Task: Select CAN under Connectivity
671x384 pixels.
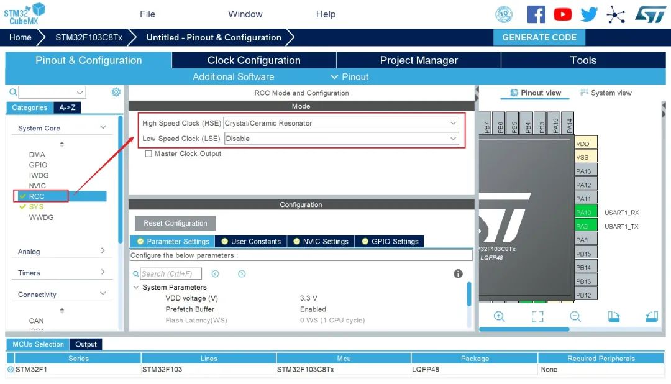Action: tap(37, 321)
